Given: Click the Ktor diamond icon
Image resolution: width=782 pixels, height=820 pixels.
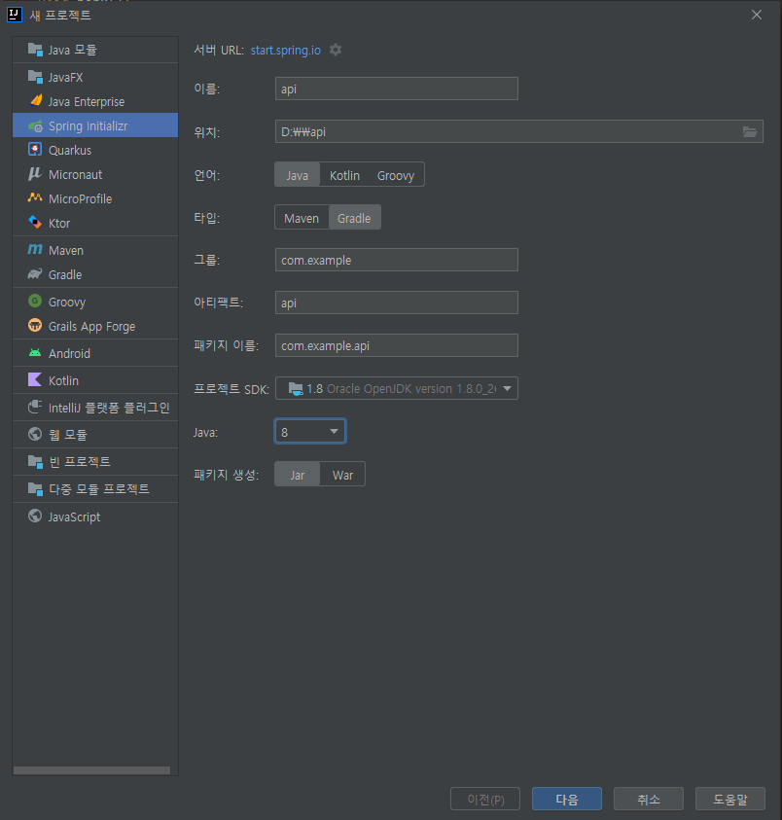Looking at the screenshot, I should [35, 222].
